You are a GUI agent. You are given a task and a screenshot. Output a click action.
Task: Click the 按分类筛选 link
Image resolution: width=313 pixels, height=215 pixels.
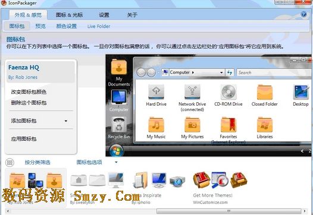point(37,162)
